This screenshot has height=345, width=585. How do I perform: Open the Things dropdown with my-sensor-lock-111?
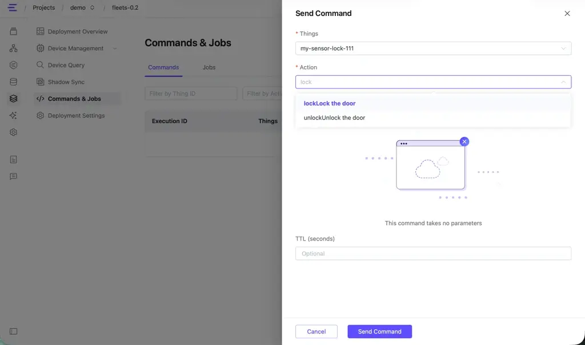tap(433, 48)
